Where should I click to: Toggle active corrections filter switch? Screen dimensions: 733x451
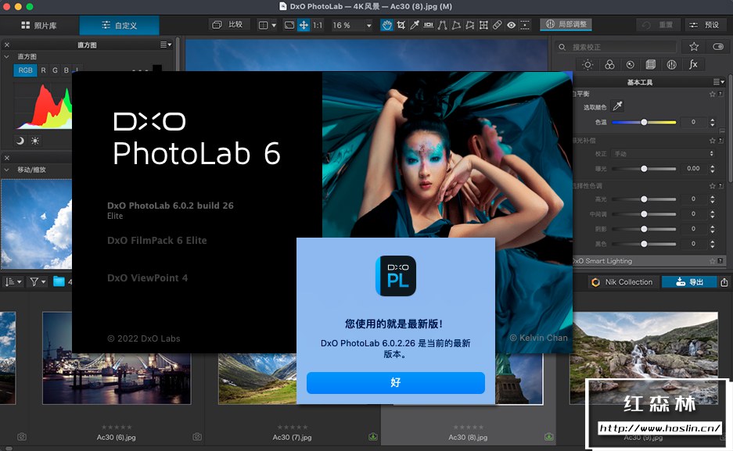pyautogui.click(x=718, y=47)
